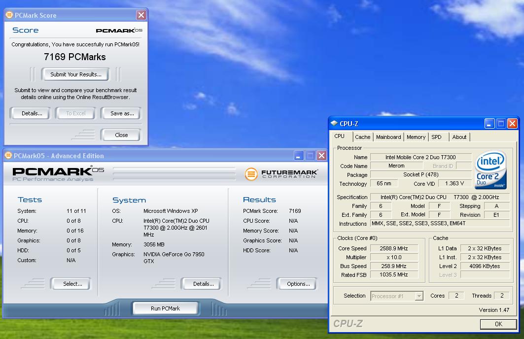This screenshot has width=524, height=339.
Task: Click the Merom code name value
Action: [396, 166]
